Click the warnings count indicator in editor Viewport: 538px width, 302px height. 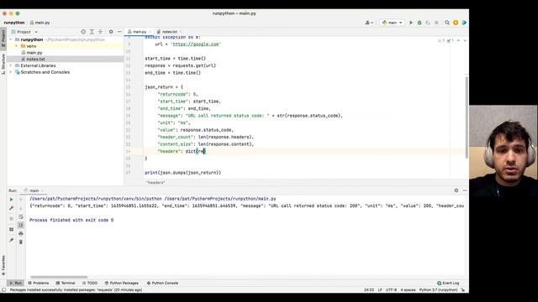click(441, 41)
